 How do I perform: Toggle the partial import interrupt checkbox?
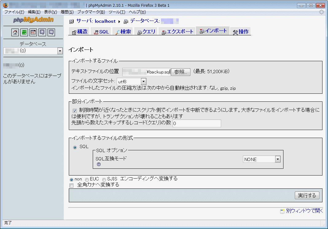click(x=75, y=111)
